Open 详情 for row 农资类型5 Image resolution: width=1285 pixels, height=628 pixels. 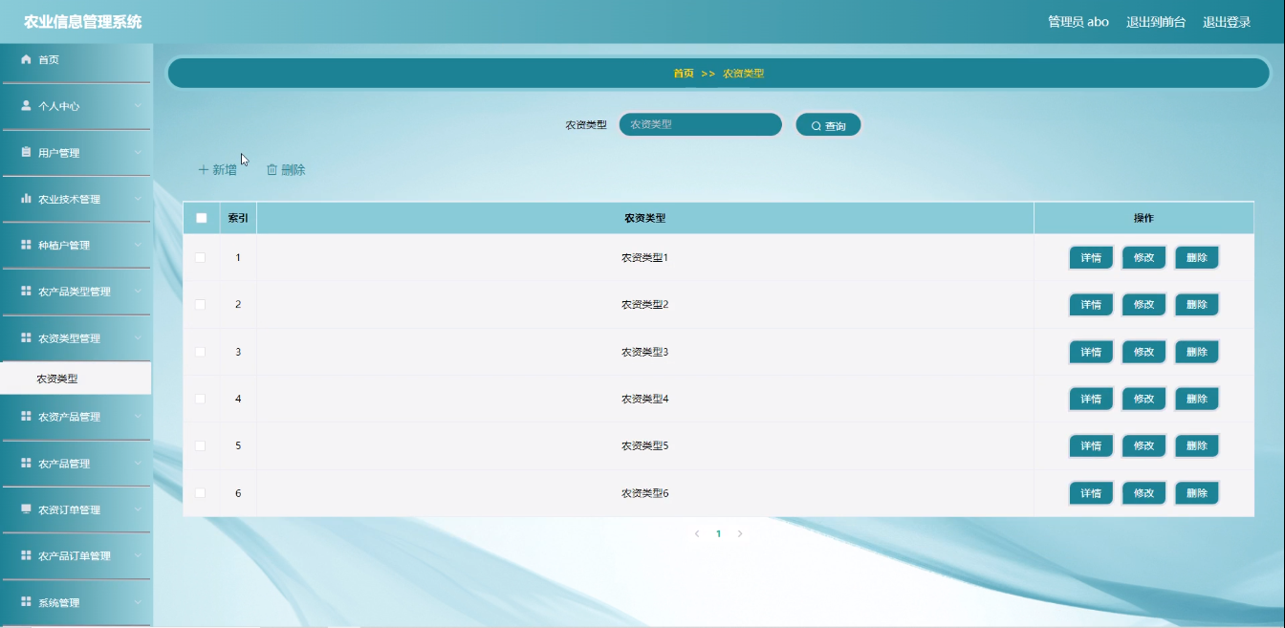(1091, 446)
